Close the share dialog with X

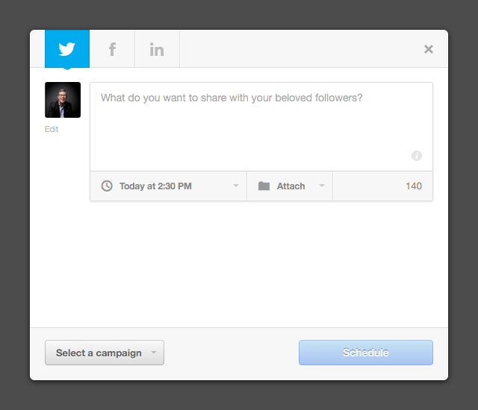point(429,49)
